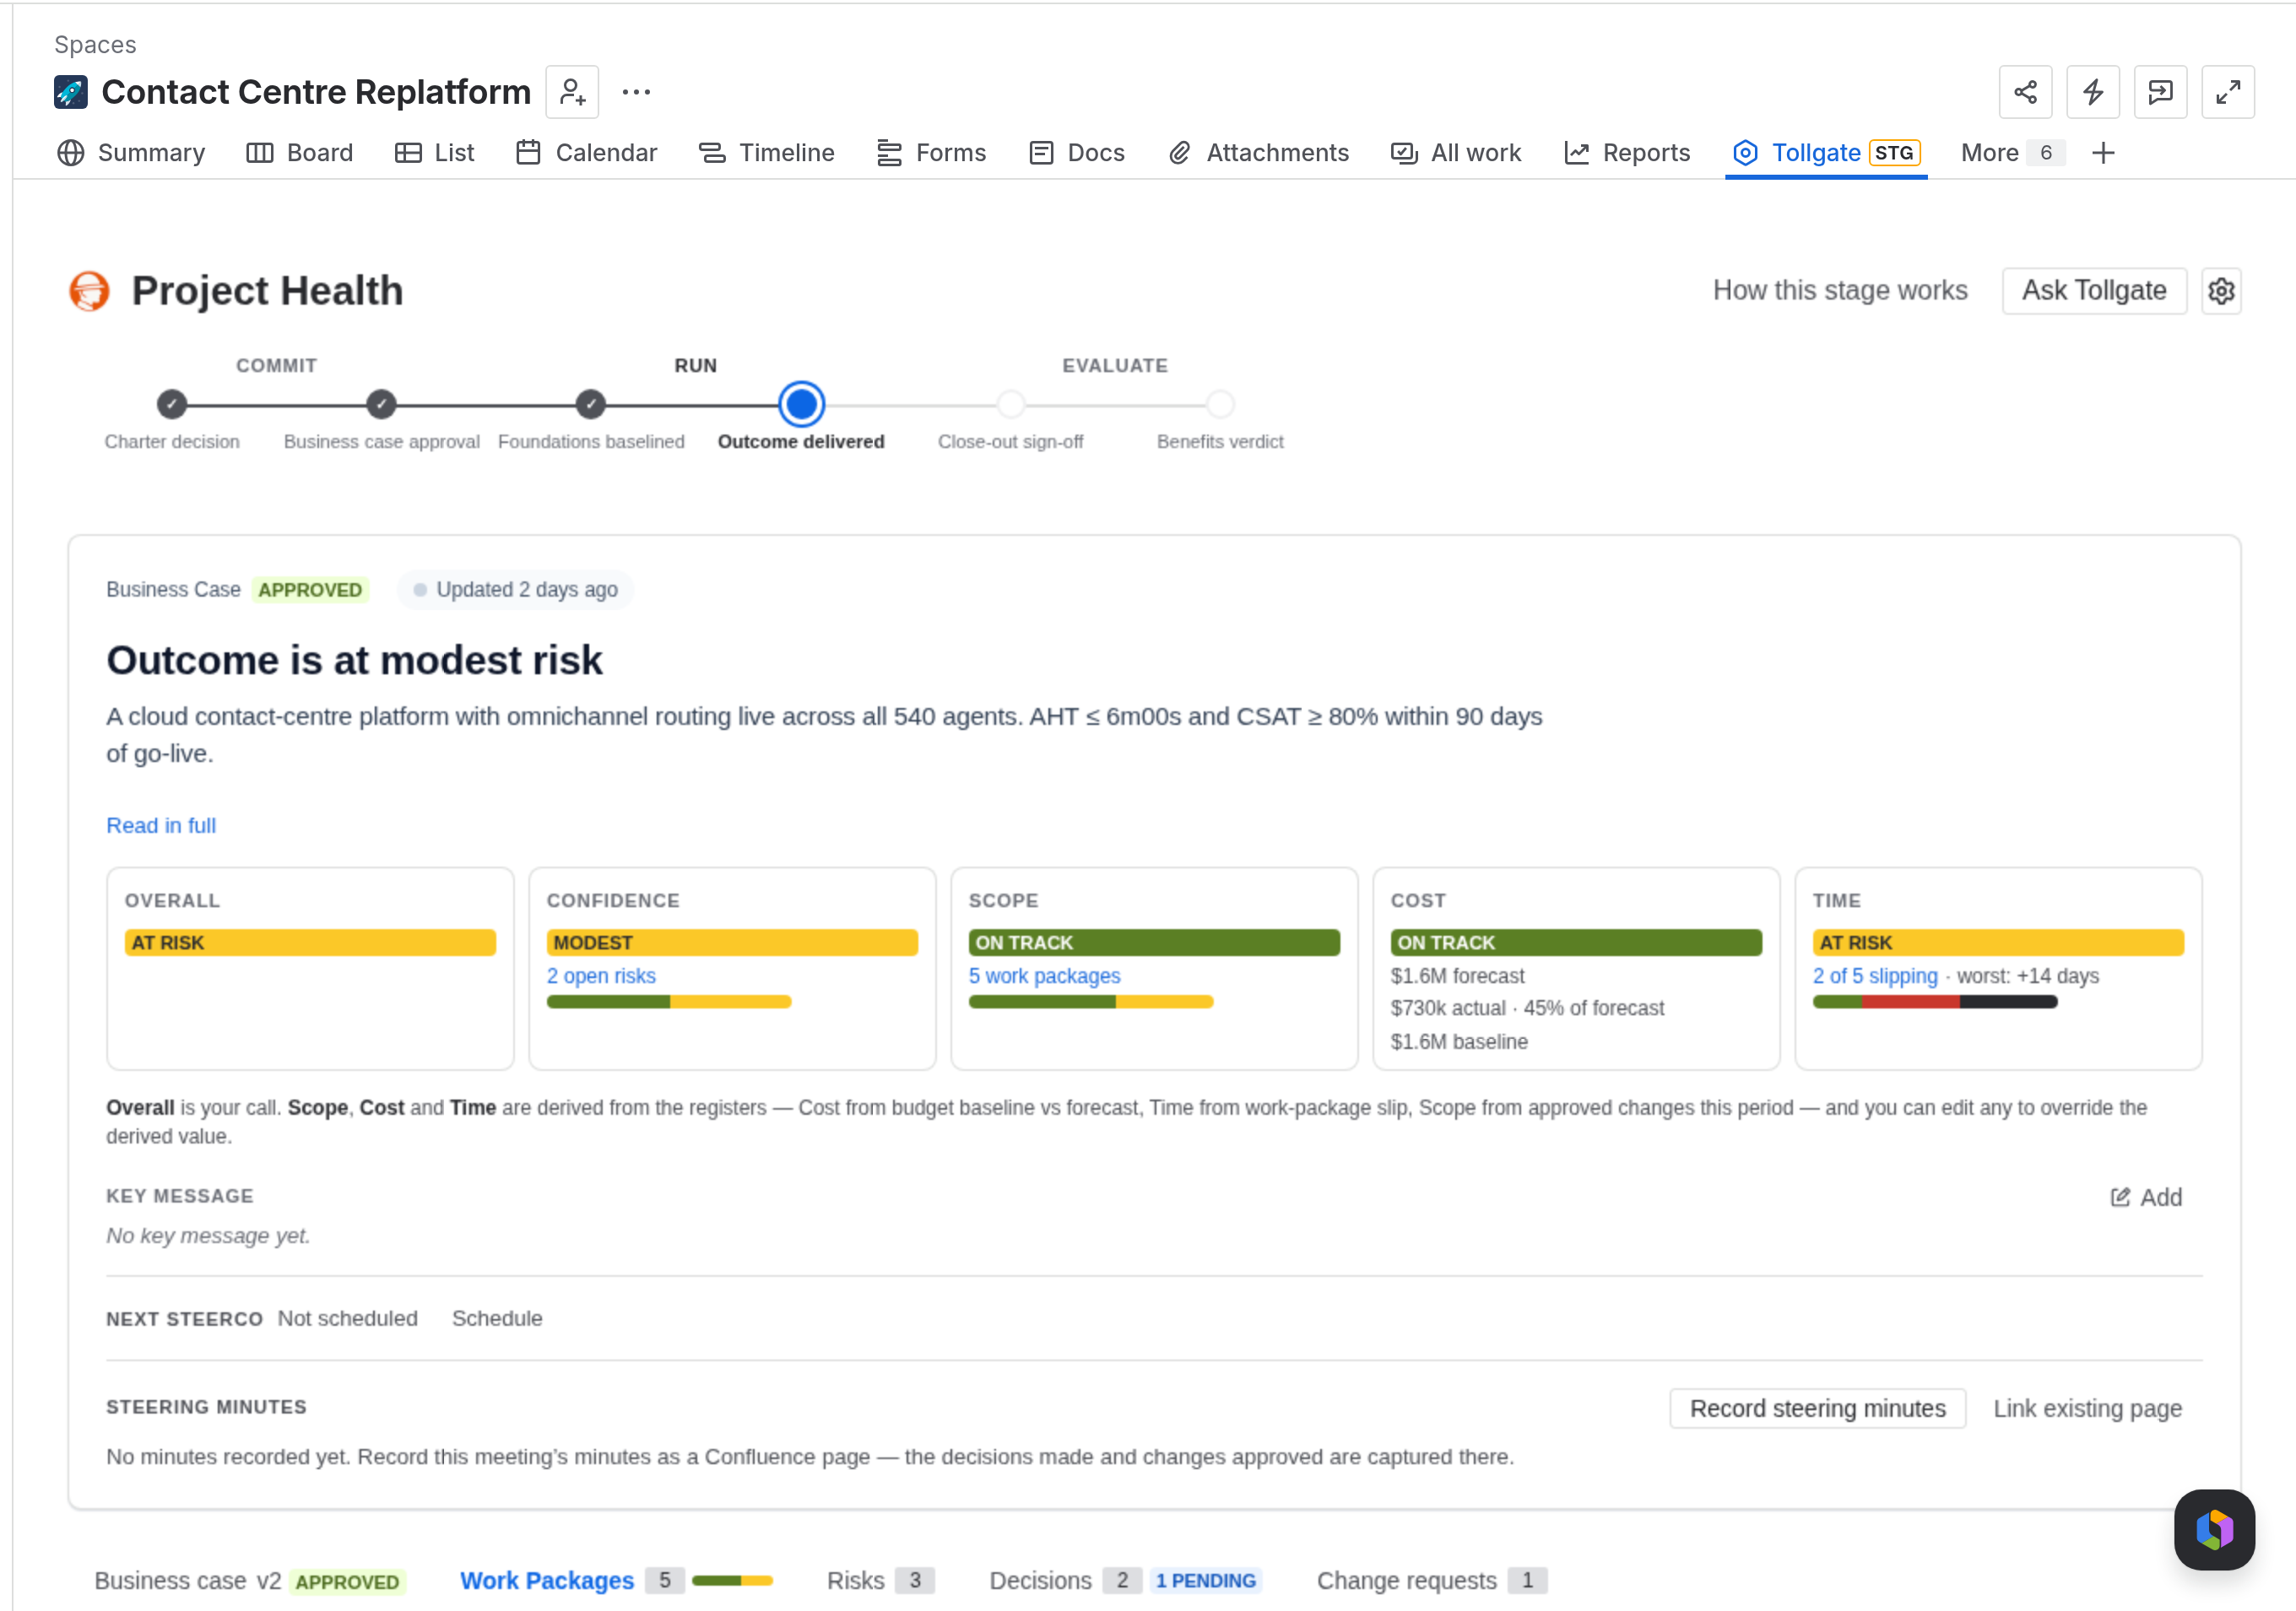
Task: Open the floating assistant hexagon icon
Action: [x=2214, y=1529]
